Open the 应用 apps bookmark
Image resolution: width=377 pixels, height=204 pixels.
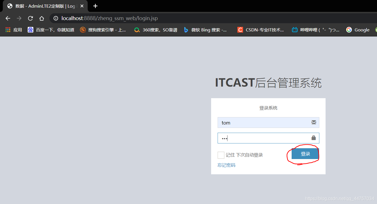click(x=14, y=30)
